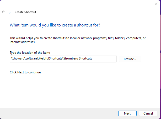Click the back arrow in the wizard header

coord(3,12)
